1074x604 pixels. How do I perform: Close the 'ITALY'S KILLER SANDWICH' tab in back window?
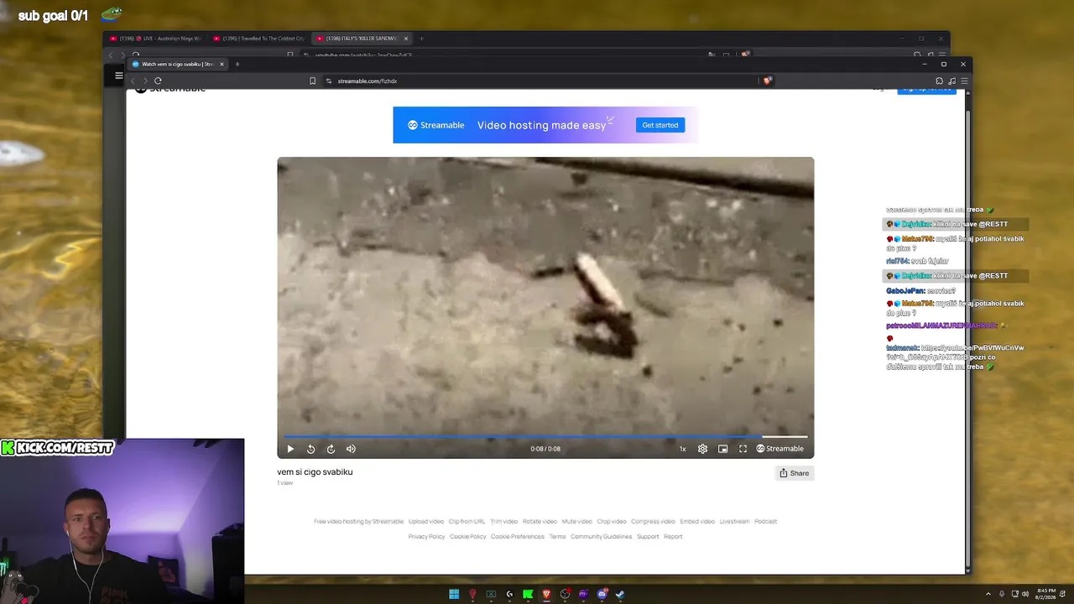click(x=406, y=39)
